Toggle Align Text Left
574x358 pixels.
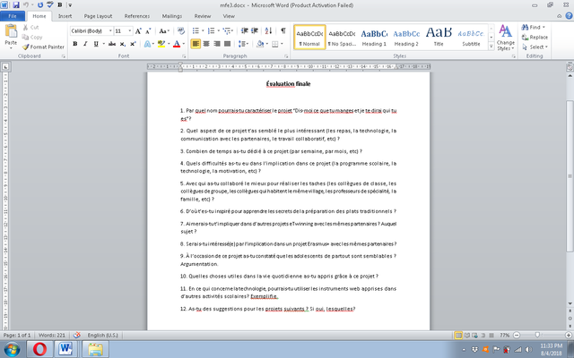pos(196,44)
